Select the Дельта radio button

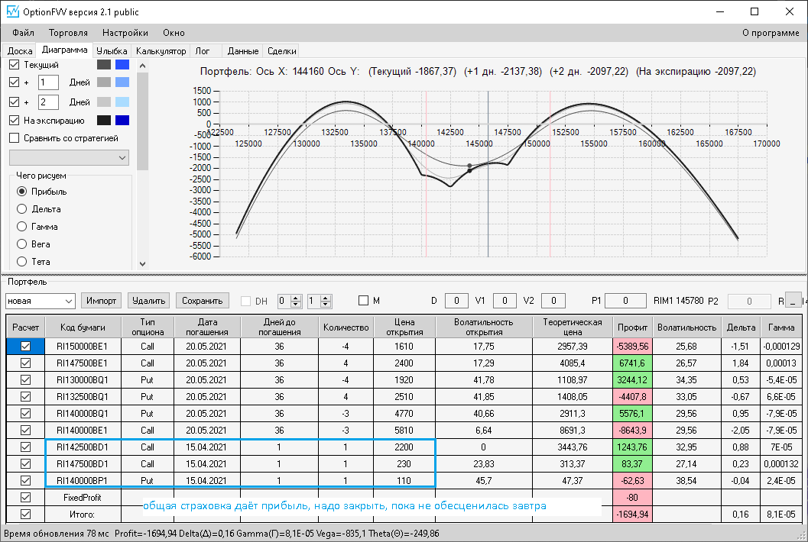(x=21, y=209)
